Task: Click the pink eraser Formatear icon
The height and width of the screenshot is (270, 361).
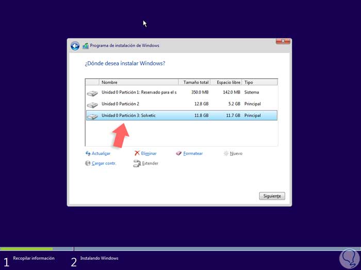Action: tap(178, 153)
